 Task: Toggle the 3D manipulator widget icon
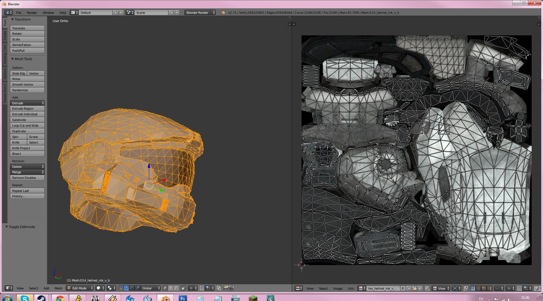coord(120,288)
